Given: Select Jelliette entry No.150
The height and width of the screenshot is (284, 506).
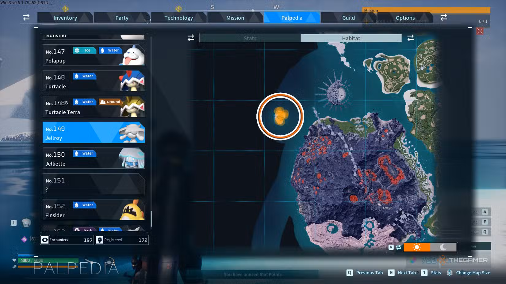Looking at the screenshot, I should coord(94,158).
